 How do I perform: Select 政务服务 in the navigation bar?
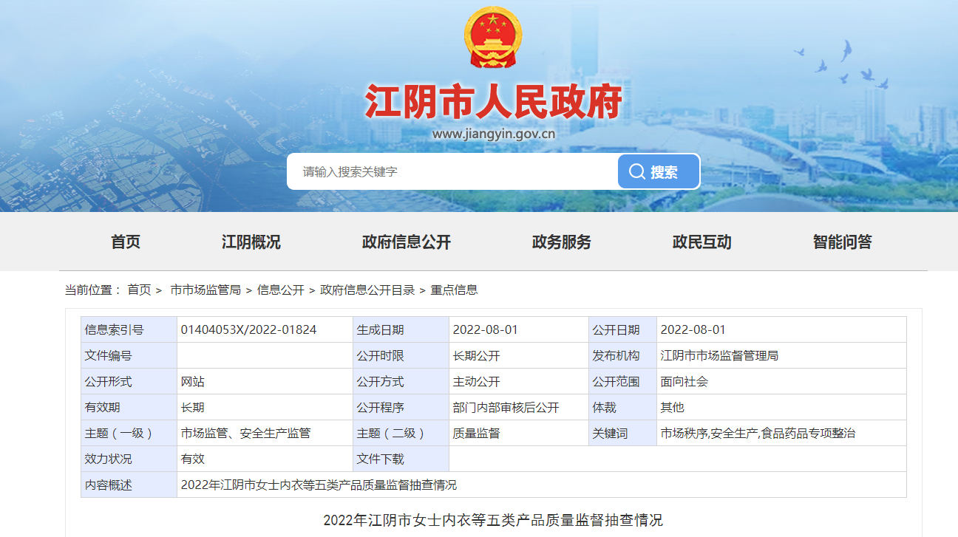point(562,242)
